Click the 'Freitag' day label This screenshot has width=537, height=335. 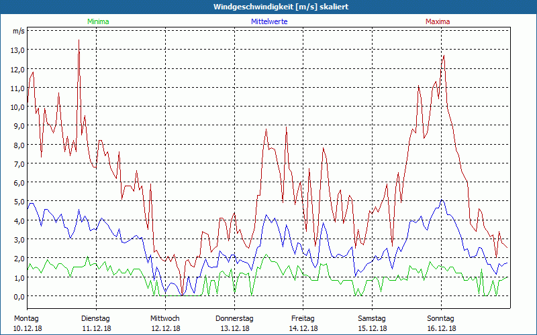click(x=303, y=319)
